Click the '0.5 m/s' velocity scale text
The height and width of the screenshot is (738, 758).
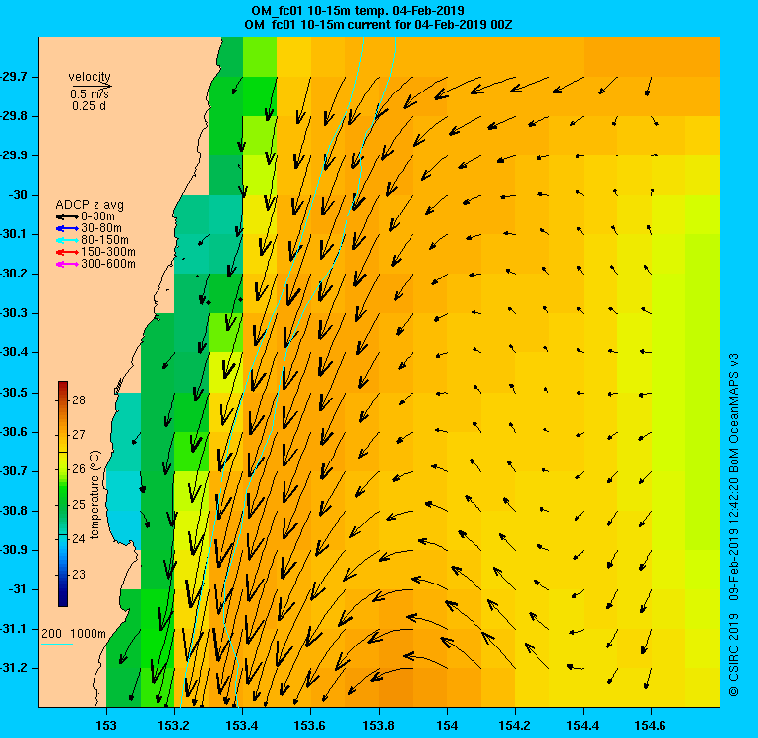point(90,93)
